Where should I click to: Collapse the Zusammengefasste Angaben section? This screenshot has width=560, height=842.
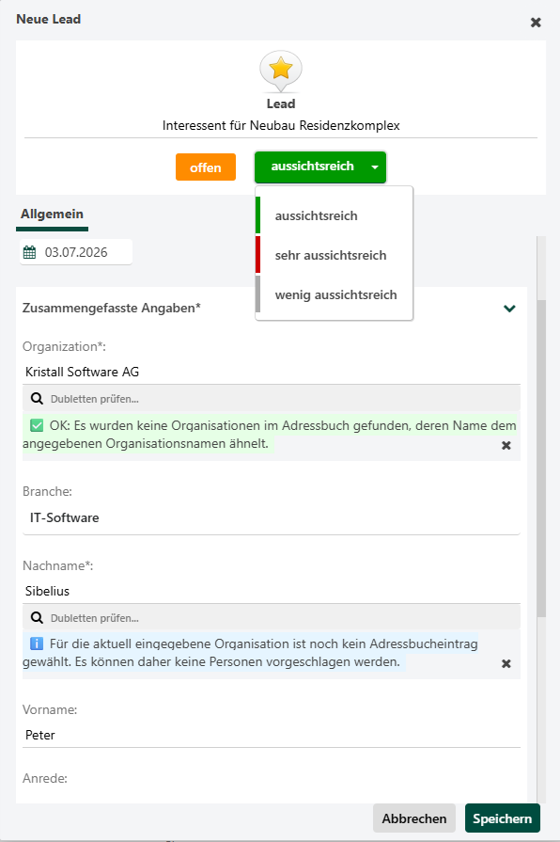509,309
